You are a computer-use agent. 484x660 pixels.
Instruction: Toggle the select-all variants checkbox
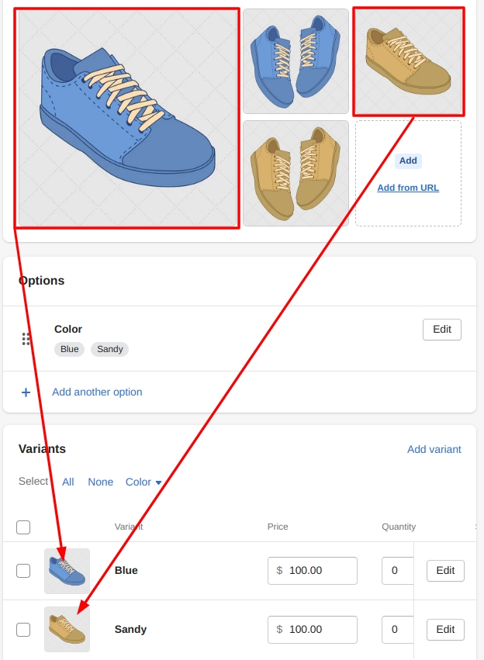click(x=23, y=527)
